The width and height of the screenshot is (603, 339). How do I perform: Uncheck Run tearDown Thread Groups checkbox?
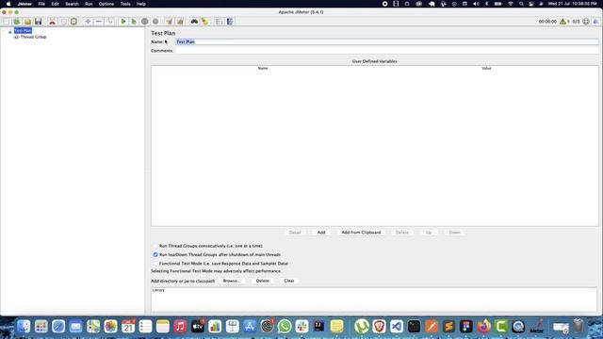pyautogui.click(x=155, y=254)
